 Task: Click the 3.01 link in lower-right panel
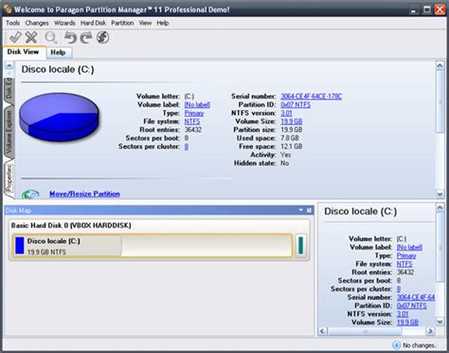click(403, 314)
